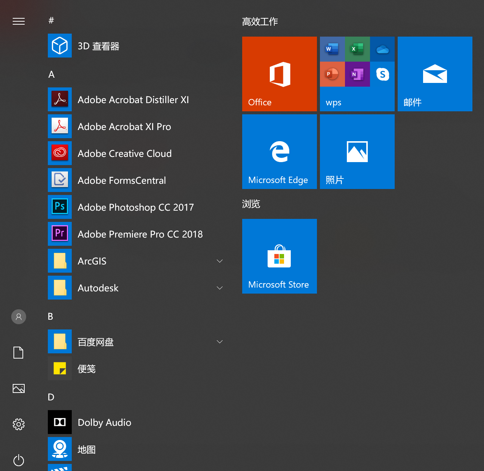Expand the Autodesk folder chevron

click(220, 288)
